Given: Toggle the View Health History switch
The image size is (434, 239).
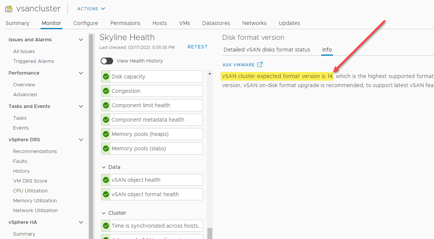Looking at the screenshot, I should tap(107, 61).
